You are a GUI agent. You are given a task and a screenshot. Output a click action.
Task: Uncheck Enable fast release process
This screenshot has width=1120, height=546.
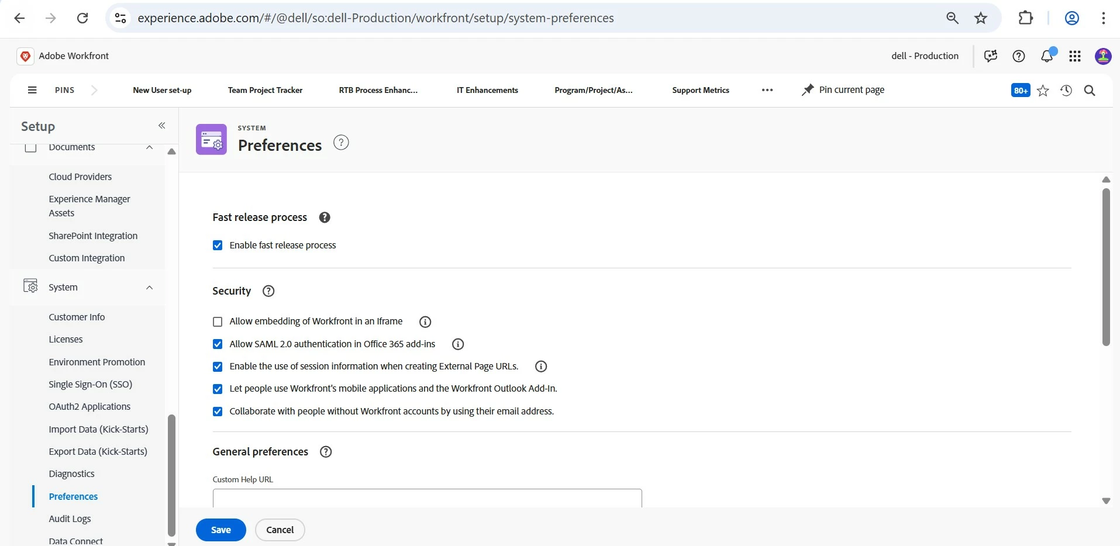point(218,246)
